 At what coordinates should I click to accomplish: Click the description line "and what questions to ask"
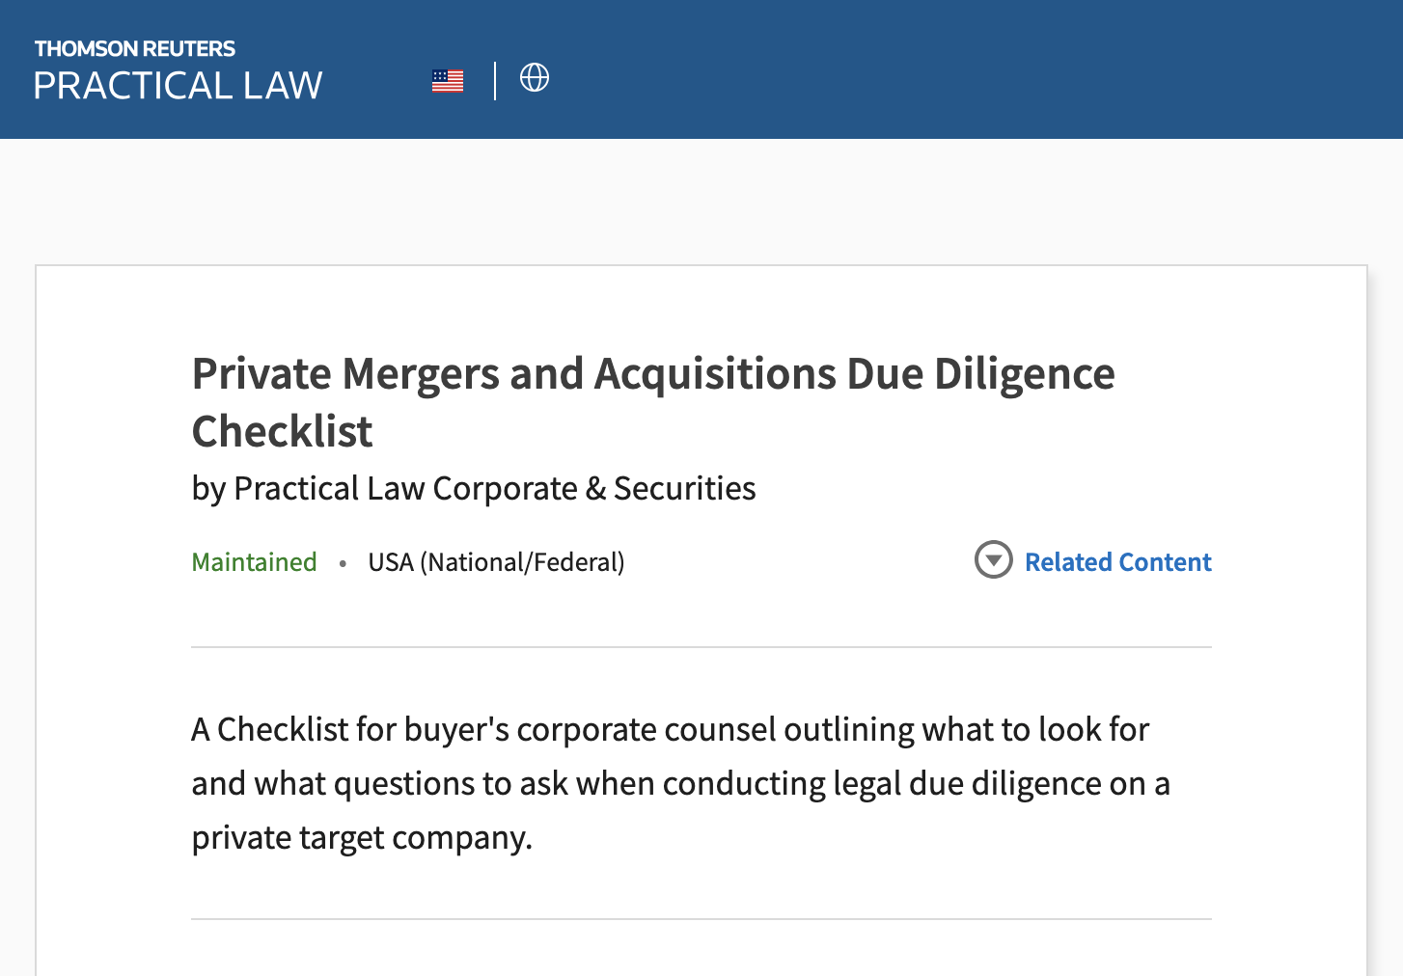point(680,784)
